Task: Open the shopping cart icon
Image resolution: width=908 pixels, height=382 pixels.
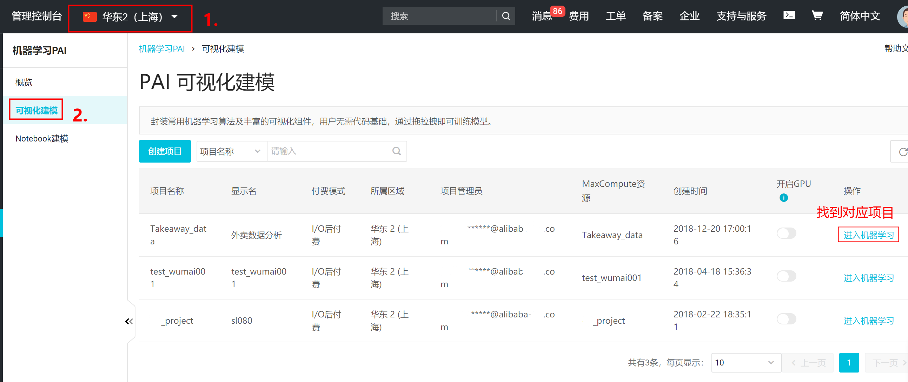Action: coord(817,15)
